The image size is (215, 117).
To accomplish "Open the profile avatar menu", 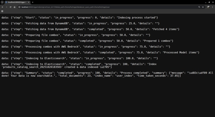I will click(x=208, y=7).
